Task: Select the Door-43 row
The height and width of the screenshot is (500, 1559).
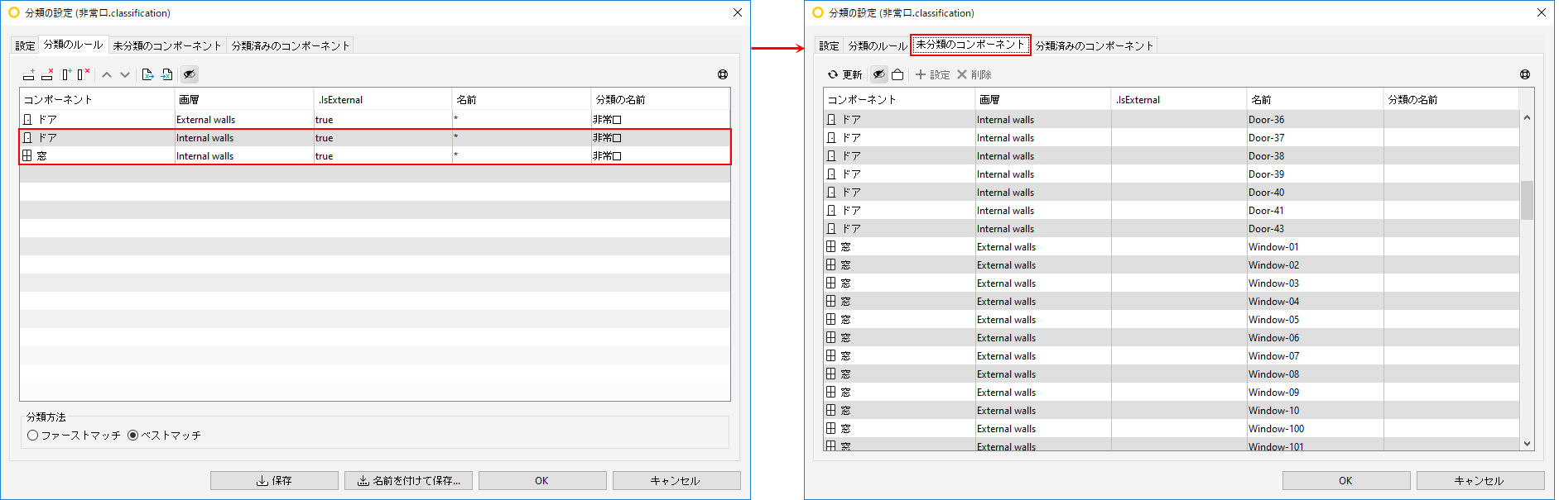Action: pyautogui.click(x=1172, y=228)
